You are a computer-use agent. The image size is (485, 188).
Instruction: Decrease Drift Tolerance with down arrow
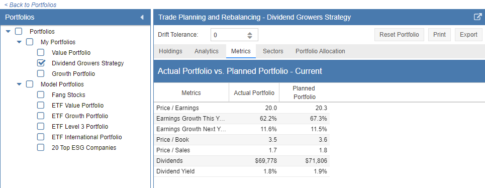pos(250,37)
